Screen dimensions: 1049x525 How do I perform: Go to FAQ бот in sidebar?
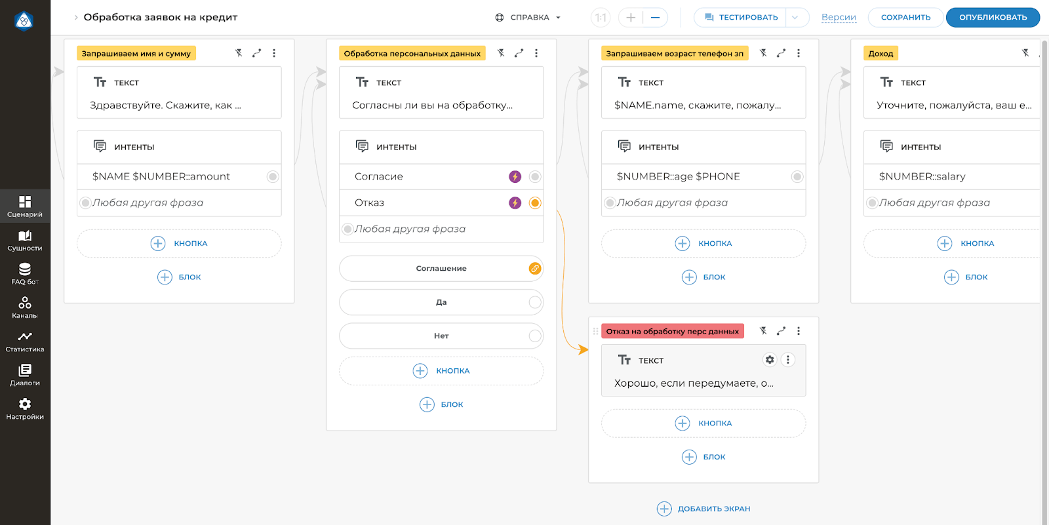pos(25,273)
